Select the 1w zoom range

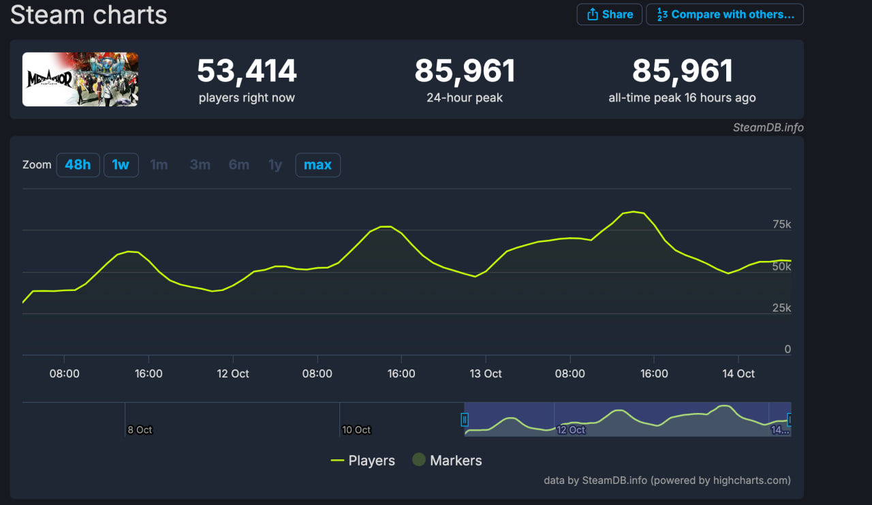click(121, 165)
